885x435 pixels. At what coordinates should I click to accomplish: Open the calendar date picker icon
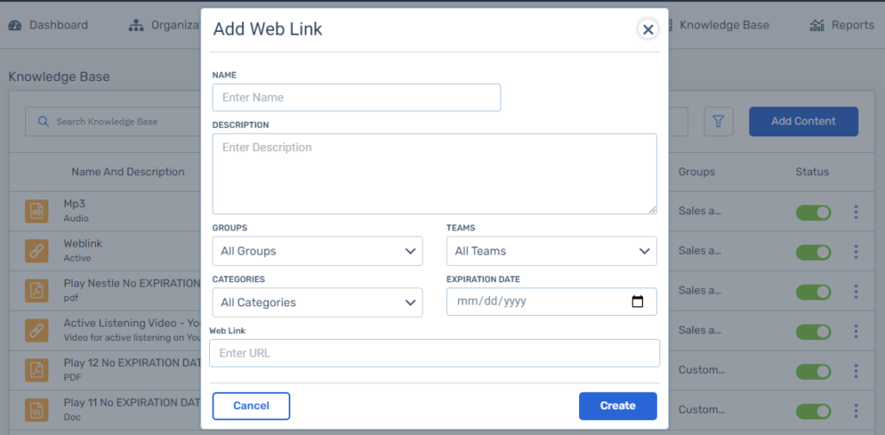(x=638, y=302)
